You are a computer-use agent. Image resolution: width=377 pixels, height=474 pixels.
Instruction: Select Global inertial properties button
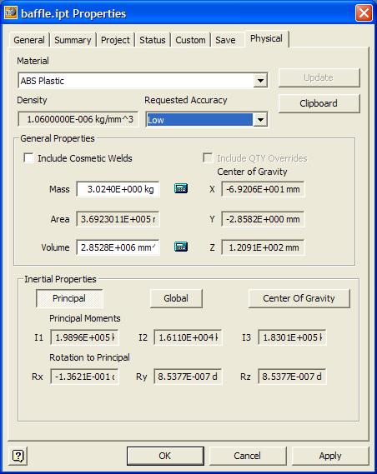(x=176, y=298)
